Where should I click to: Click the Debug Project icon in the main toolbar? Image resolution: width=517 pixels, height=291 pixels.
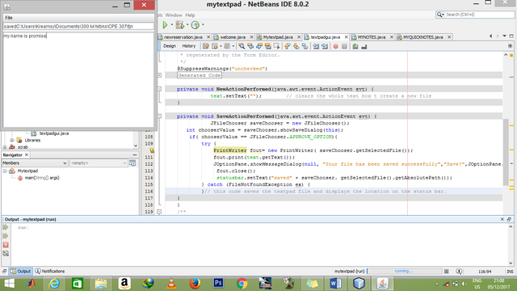point(179,25)
